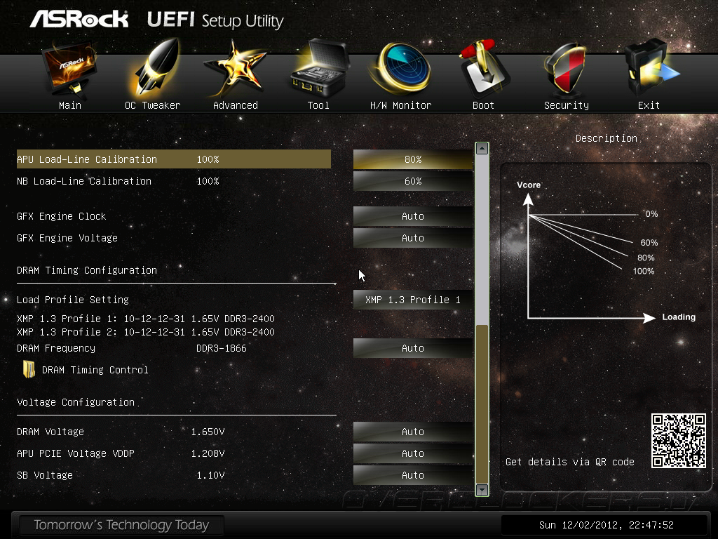Open GFX Engine Voltage Auto dropdown
The image size is (718, 539).
pos(413,238)
